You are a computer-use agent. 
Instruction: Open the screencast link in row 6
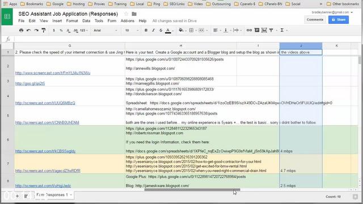pyautogui.click(x=45, y=151)
